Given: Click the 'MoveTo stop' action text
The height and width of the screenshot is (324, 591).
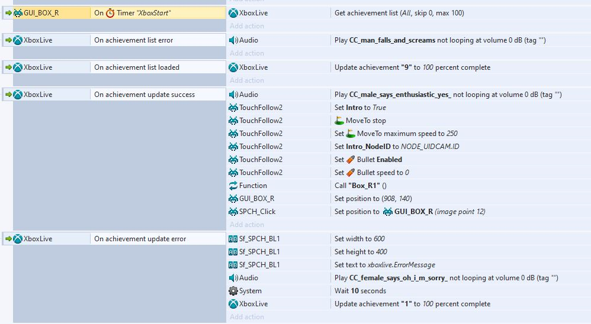Looking at the screenshot, I should 365,121.
